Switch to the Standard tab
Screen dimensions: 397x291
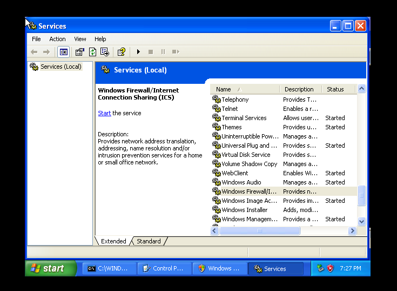coord(149,241)
